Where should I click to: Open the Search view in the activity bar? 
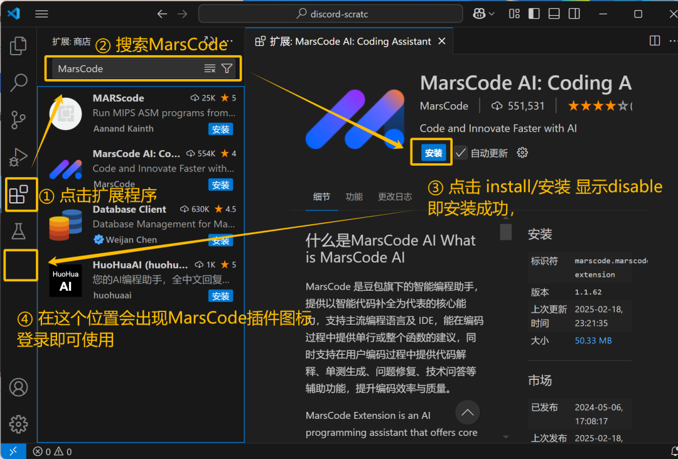click(x=18, y=82)
